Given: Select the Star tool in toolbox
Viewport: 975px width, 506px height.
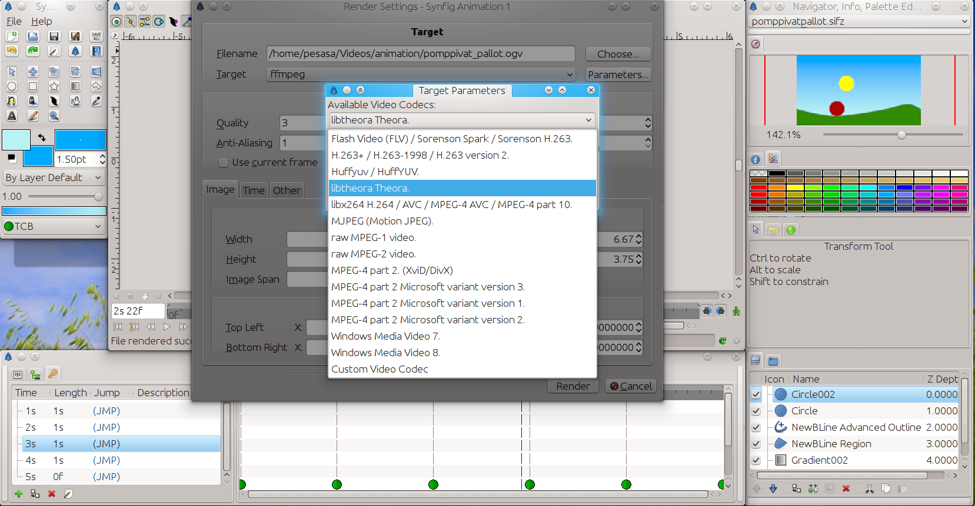Looking at the screenshot, I should tap(54, 86).
